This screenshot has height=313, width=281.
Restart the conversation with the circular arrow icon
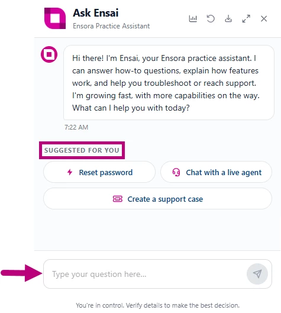tap(211, 19)
